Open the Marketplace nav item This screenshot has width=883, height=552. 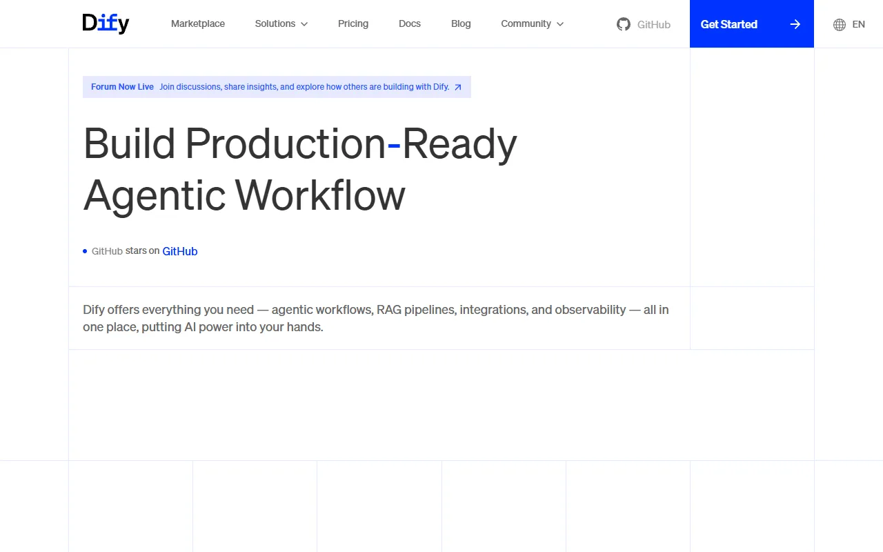click(x=198, y=23)
